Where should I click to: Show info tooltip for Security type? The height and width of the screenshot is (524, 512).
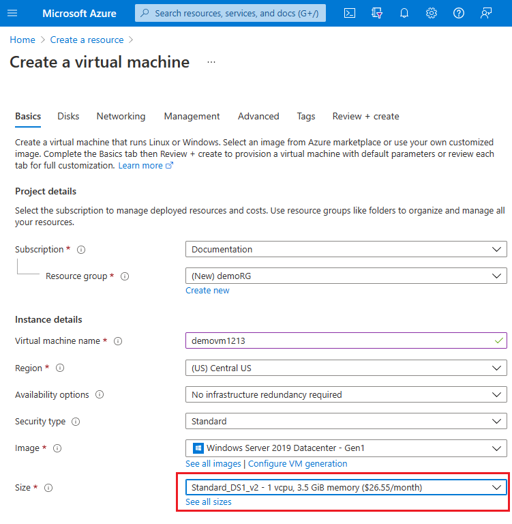[76, 422]
